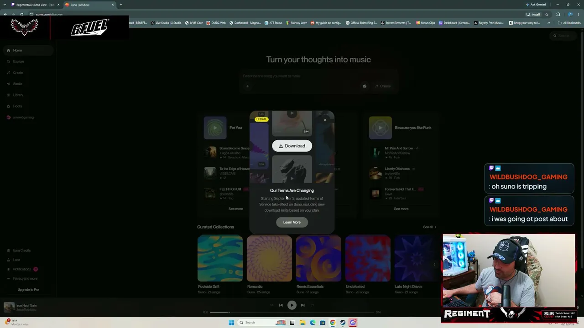
Task: Open the Live Studio | X Studio bookmark
Action: 166,23
